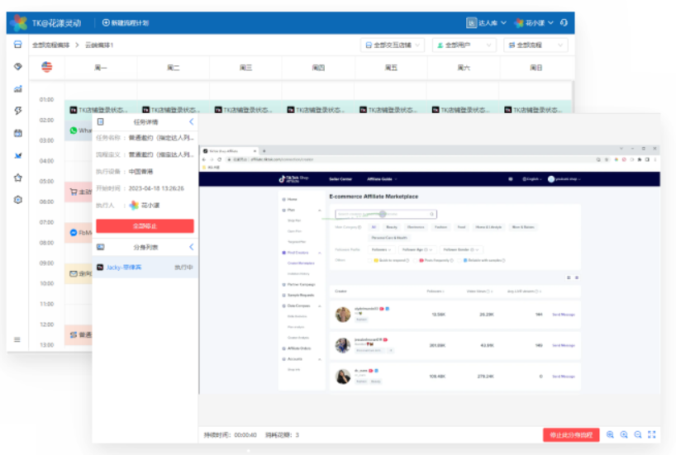Click the creator search input field
Viewport: 676px width, 455px height.
pyautogui.click(x=386, y=214)
